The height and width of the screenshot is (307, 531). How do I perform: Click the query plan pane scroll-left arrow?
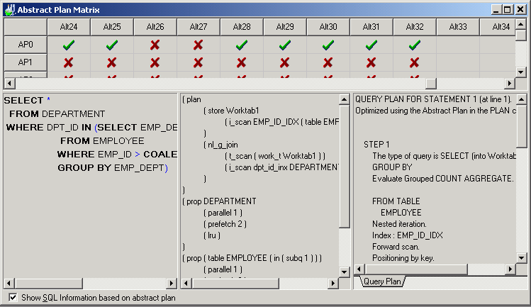click(359, 269)
